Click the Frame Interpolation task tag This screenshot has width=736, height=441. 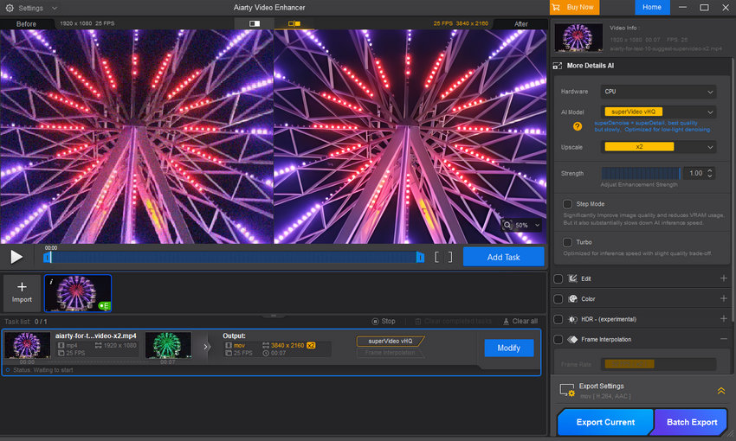coord(390,353)
